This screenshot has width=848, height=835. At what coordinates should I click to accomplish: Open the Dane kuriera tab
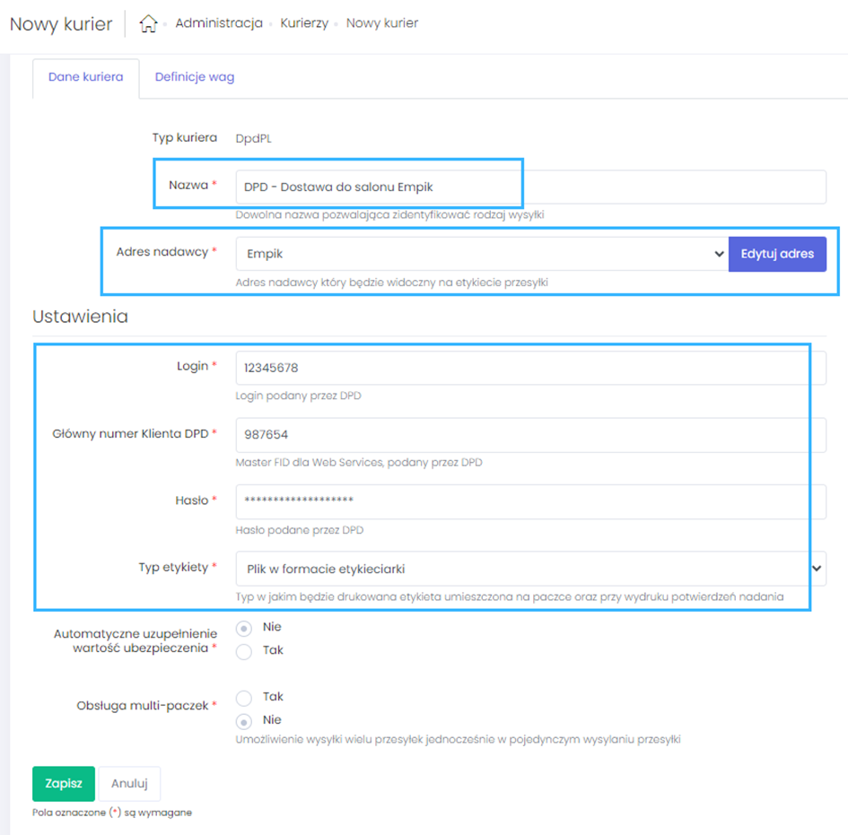pos(85,77)
